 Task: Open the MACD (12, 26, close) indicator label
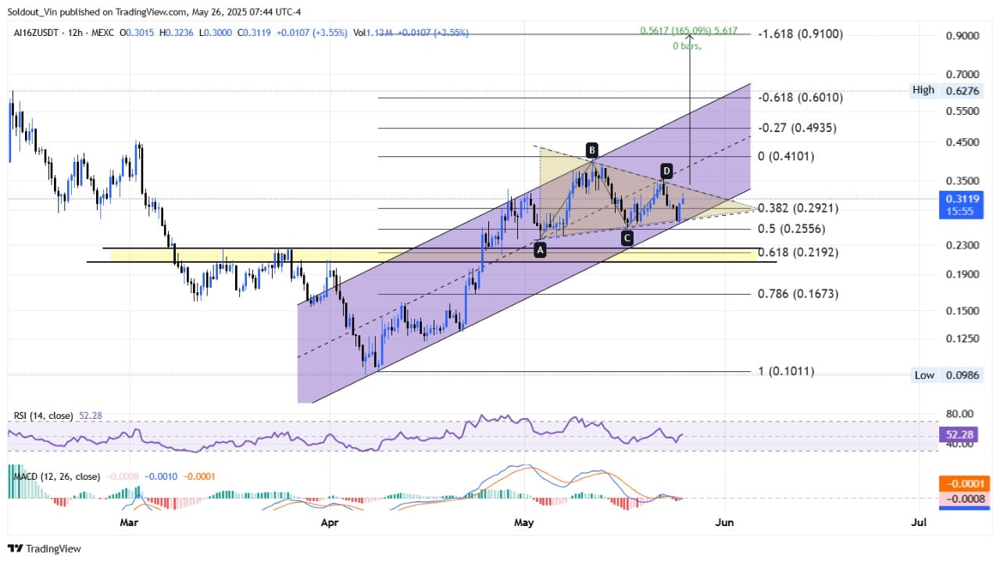coord(55,476)
